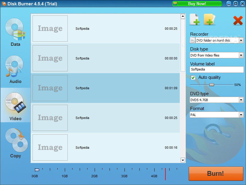This screenshot has height=185, width=246.
Task: Click the 00:00:00 duration text
Action: pos(171,58)
